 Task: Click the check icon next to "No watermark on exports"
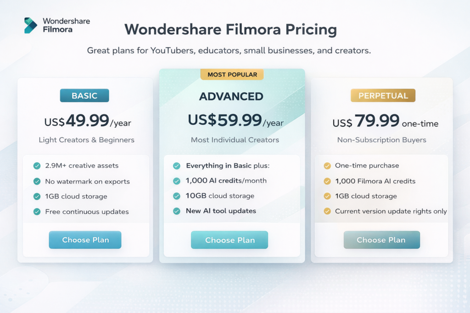pyautogui.click(x=37, y=181)
